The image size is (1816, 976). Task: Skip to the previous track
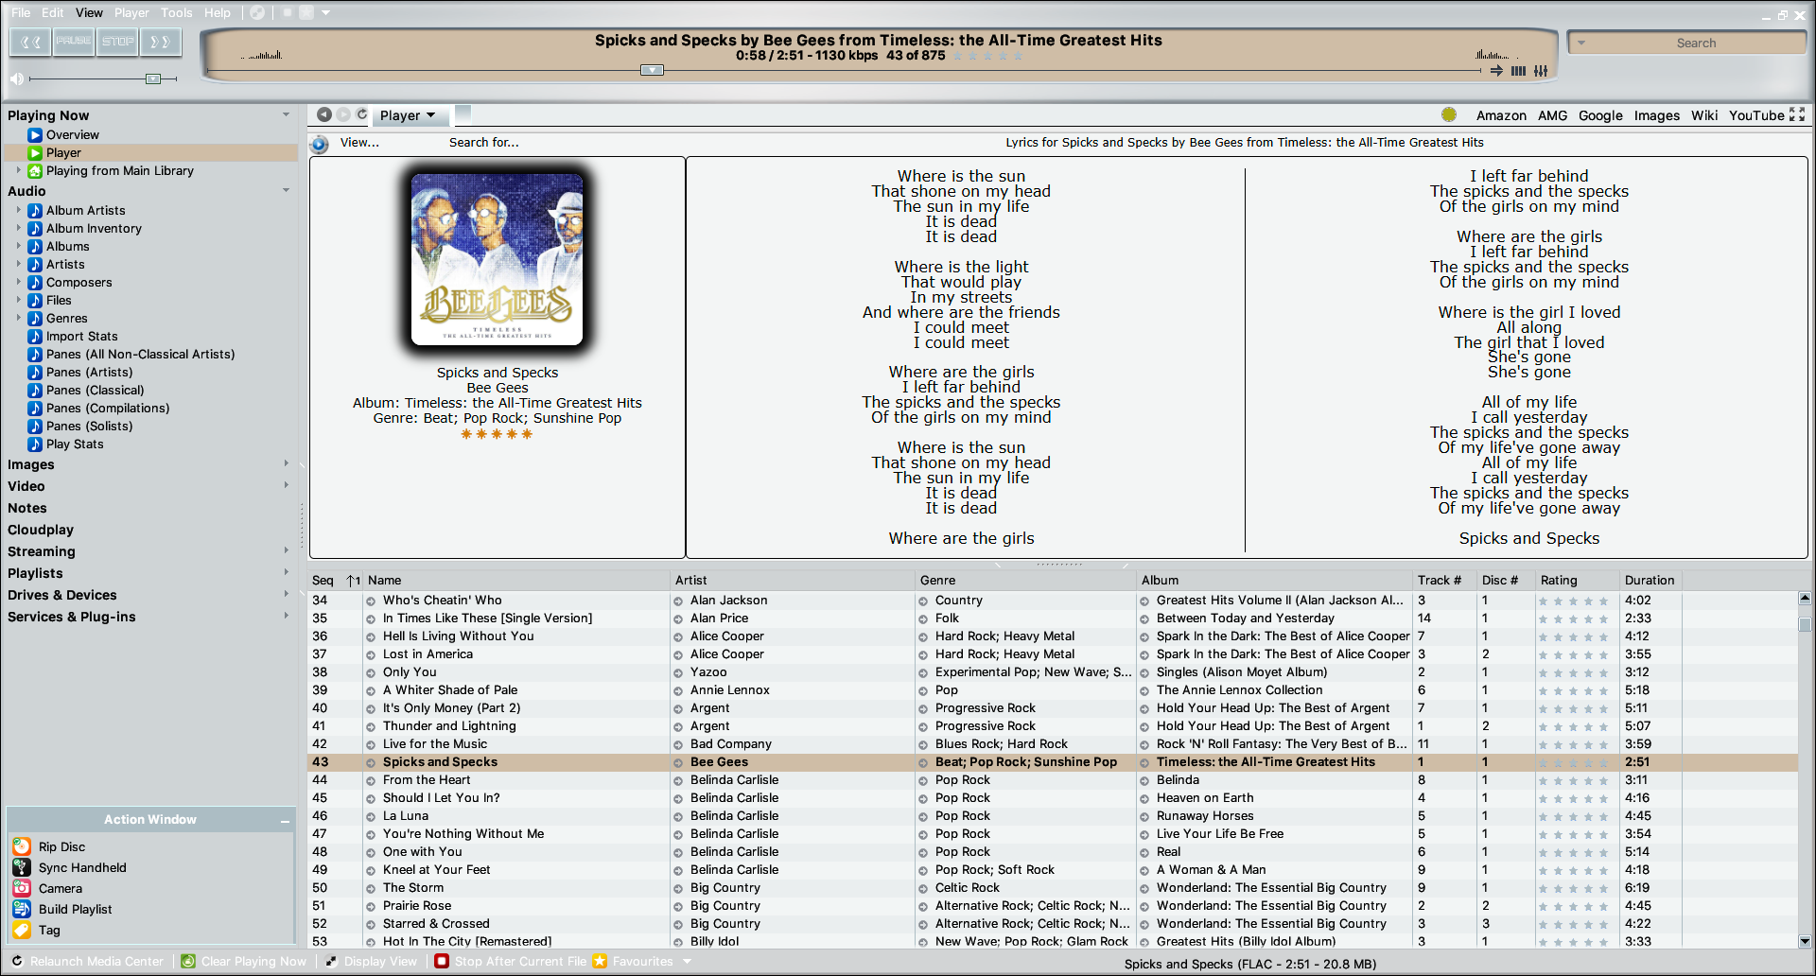(x=31, y=42)
